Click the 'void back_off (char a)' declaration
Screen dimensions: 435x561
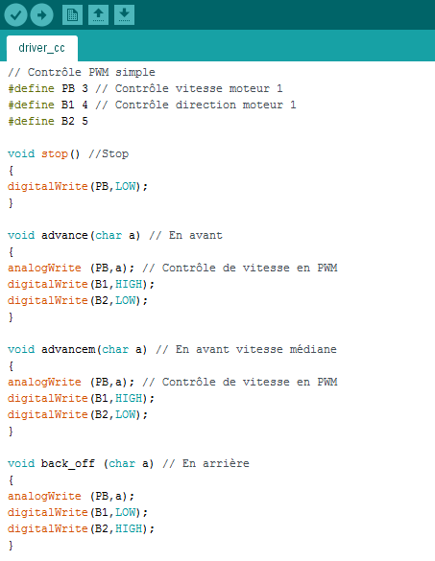pos(81,464)
